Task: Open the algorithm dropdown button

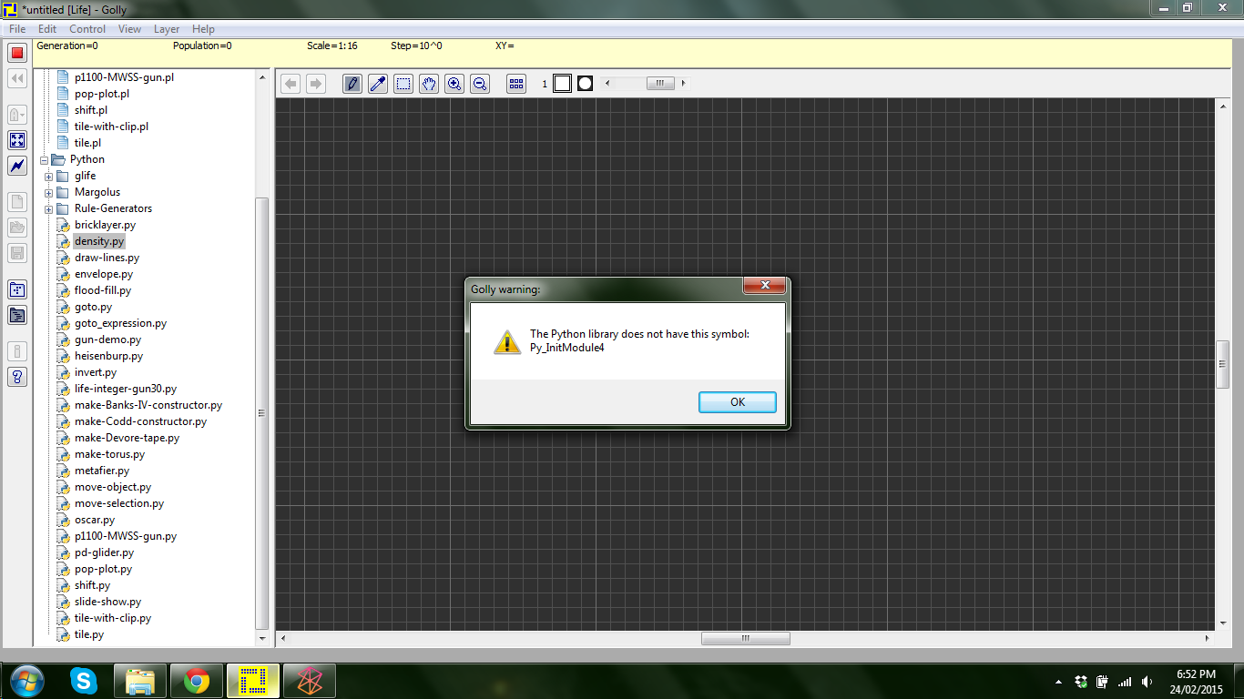Action: click(x=17, y=115)
